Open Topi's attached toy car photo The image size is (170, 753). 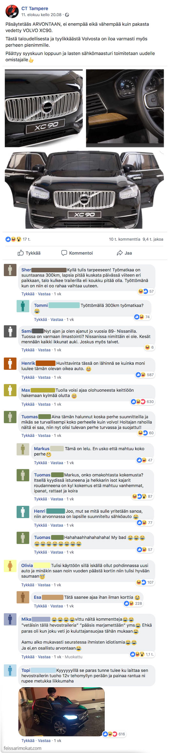click(x=62, y=712)
